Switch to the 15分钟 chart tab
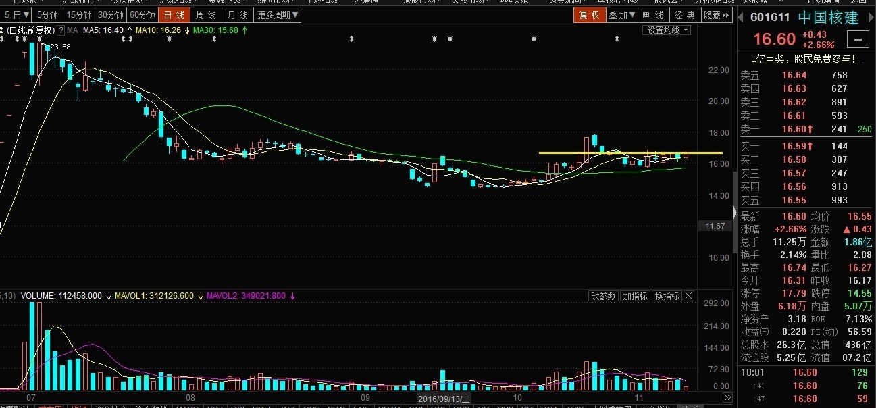876x408 pixels. 78,15
